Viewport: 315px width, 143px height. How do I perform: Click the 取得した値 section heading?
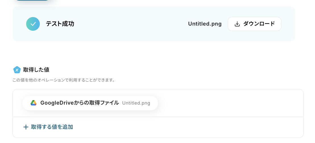click(x=36, y=70)
